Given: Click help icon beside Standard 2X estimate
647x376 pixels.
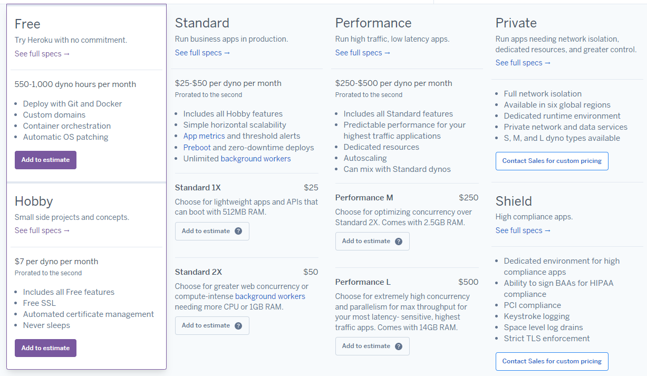Looking at the screenshot, I should click(238, 326).
